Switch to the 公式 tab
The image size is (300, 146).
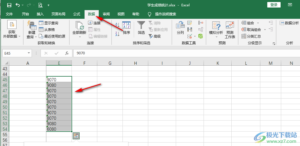[76, 14]
